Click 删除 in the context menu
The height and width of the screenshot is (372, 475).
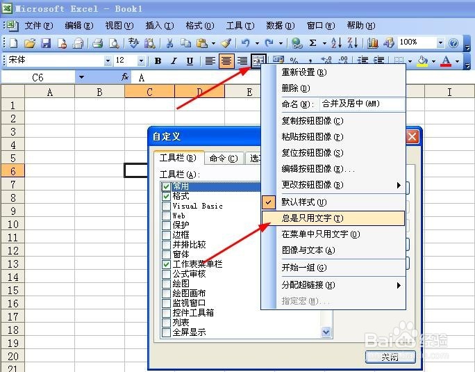pos(333,88)
